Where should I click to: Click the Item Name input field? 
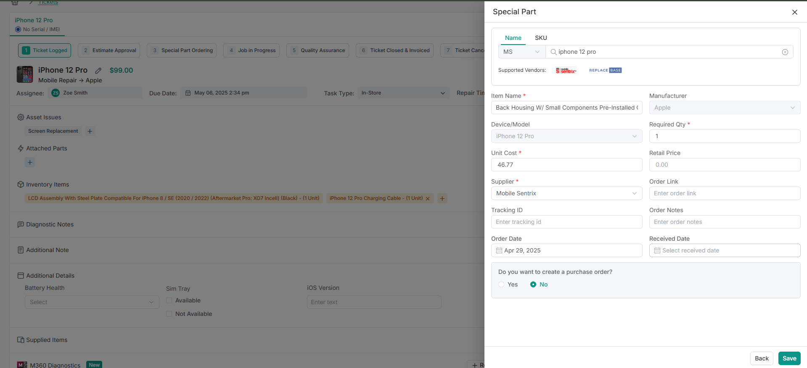(x=566, y=108)
